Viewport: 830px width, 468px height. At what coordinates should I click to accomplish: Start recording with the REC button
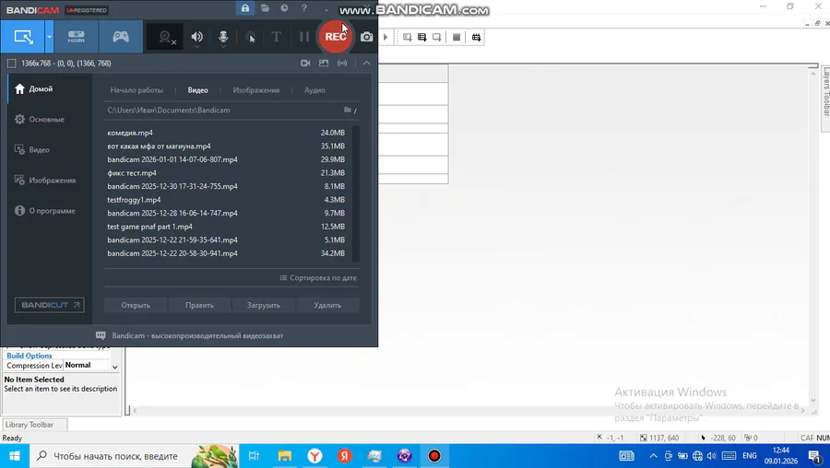point(336,37)
